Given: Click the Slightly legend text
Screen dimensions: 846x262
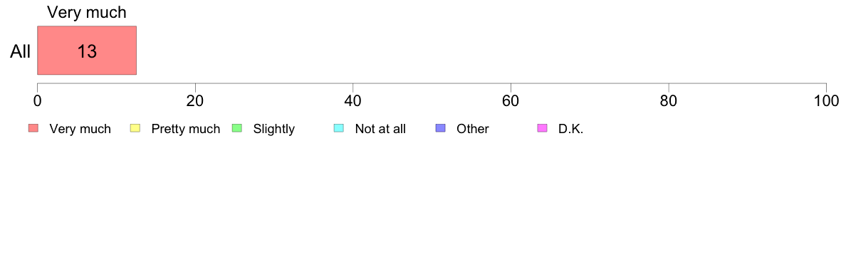Looking at the screenshot, I should tap(274, 129).
